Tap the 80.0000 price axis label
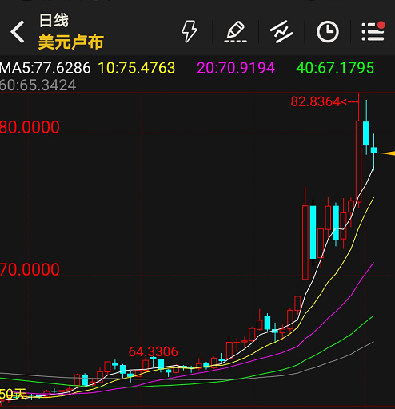This screenshot has width=395, height=409. (x=30, y=127)
